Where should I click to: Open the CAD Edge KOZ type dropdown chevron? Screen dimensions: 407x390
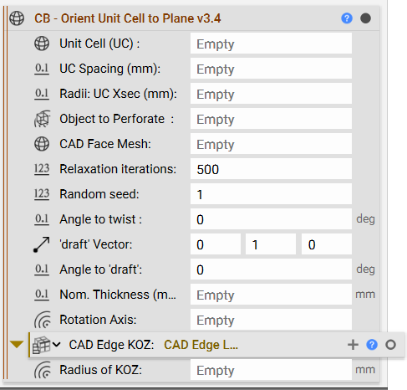pyautogui.click(x=56, y=345)
